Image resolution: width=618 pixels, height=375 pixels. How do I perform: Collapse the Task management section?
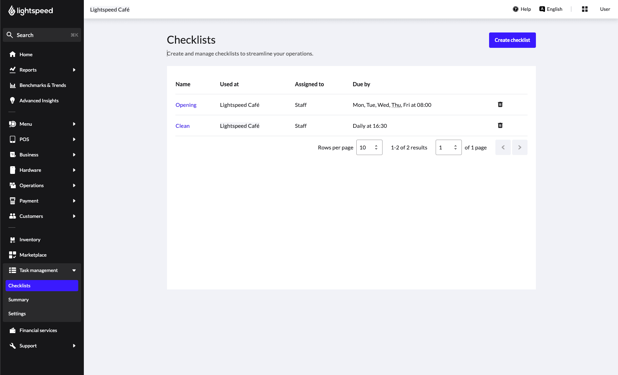point(74,270)
